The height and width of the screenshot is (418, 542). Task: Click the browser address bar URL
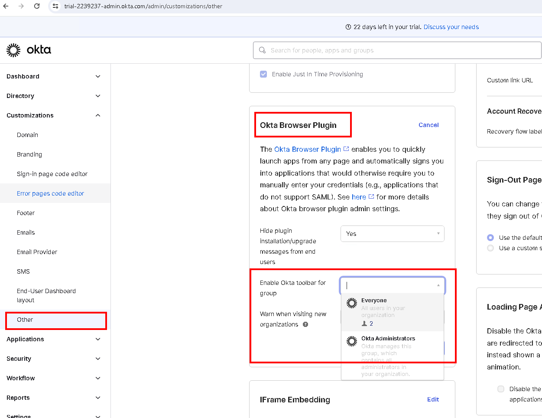click(143, 6)
